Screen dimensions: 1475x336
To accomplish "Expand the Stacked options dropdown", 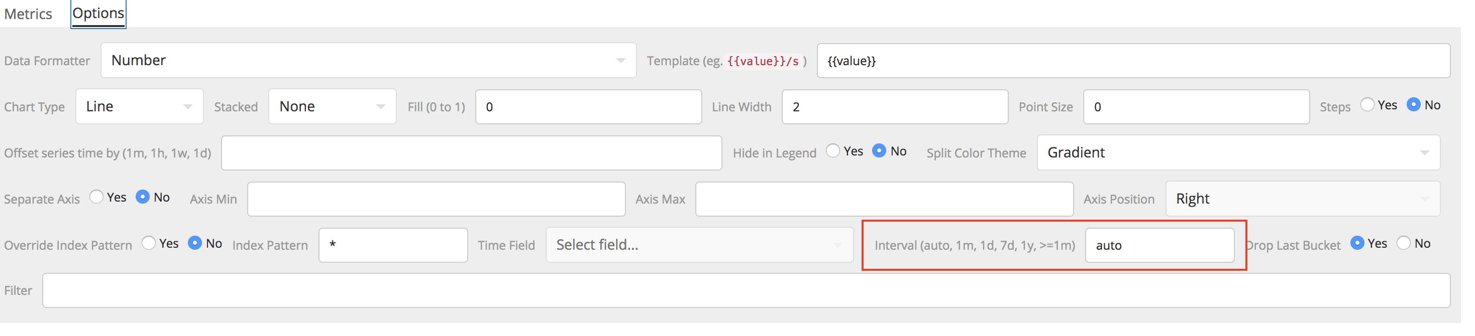I will click(331, 106).
